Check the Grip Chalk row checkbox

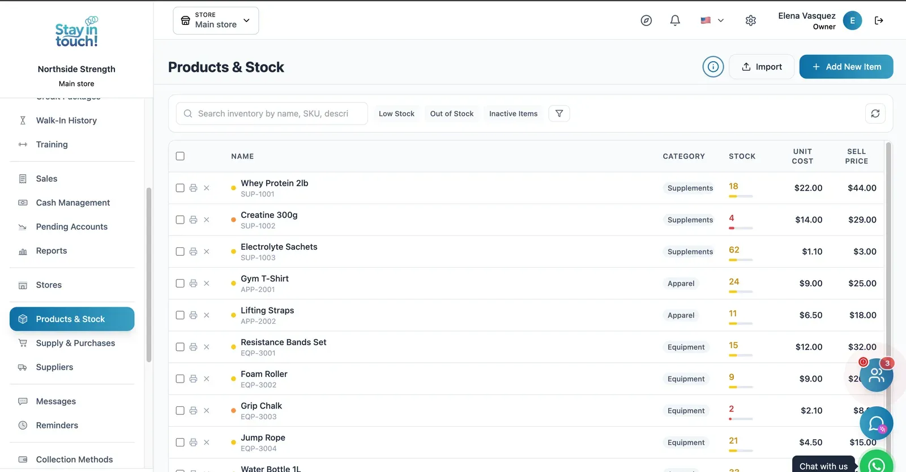point(180,410)
